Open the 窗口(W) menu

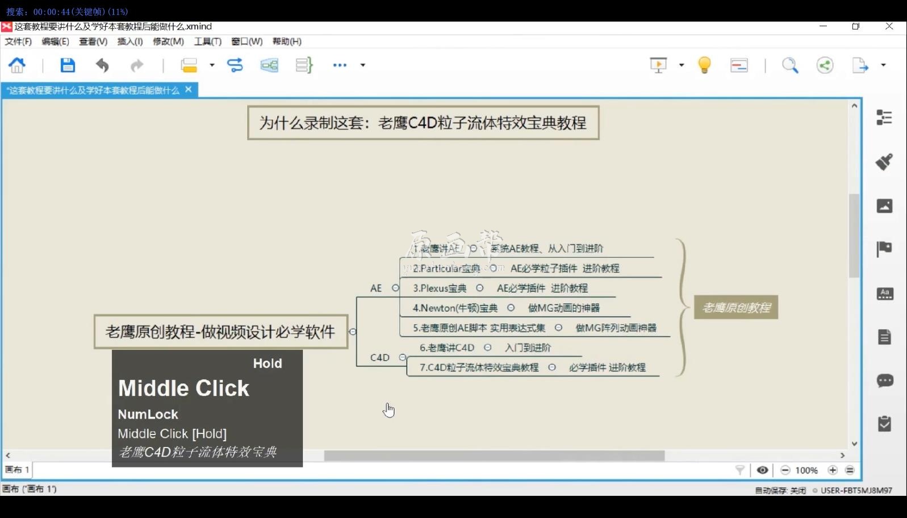click(247, 41)
